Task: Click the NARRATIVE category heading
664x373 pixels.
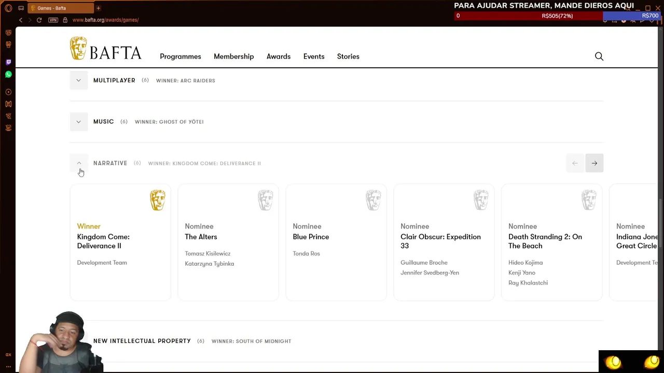Action: pos(110,163)
